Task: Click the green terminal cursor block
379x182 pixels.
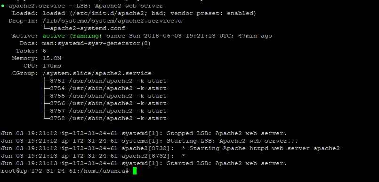Action: click(135, 171)
